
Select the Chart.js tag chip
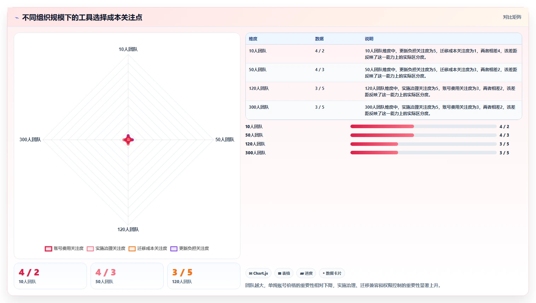click(258, 273)
